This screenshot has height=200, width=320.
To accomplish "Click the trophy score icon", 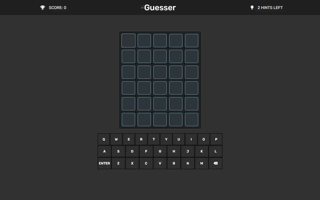I will [x=43, y=7].
